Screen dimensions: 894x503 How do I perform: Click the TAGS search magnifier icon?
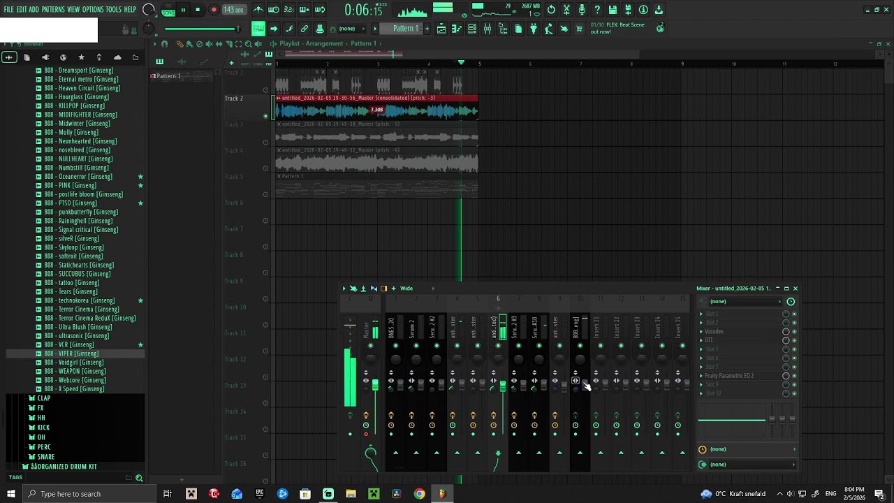[139, 478]
